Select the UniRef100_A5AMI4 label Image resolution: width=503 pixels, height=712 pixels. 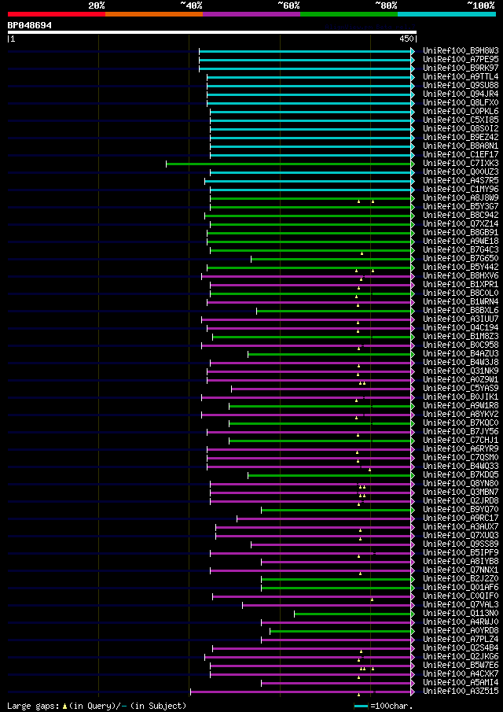click(461, 683)
